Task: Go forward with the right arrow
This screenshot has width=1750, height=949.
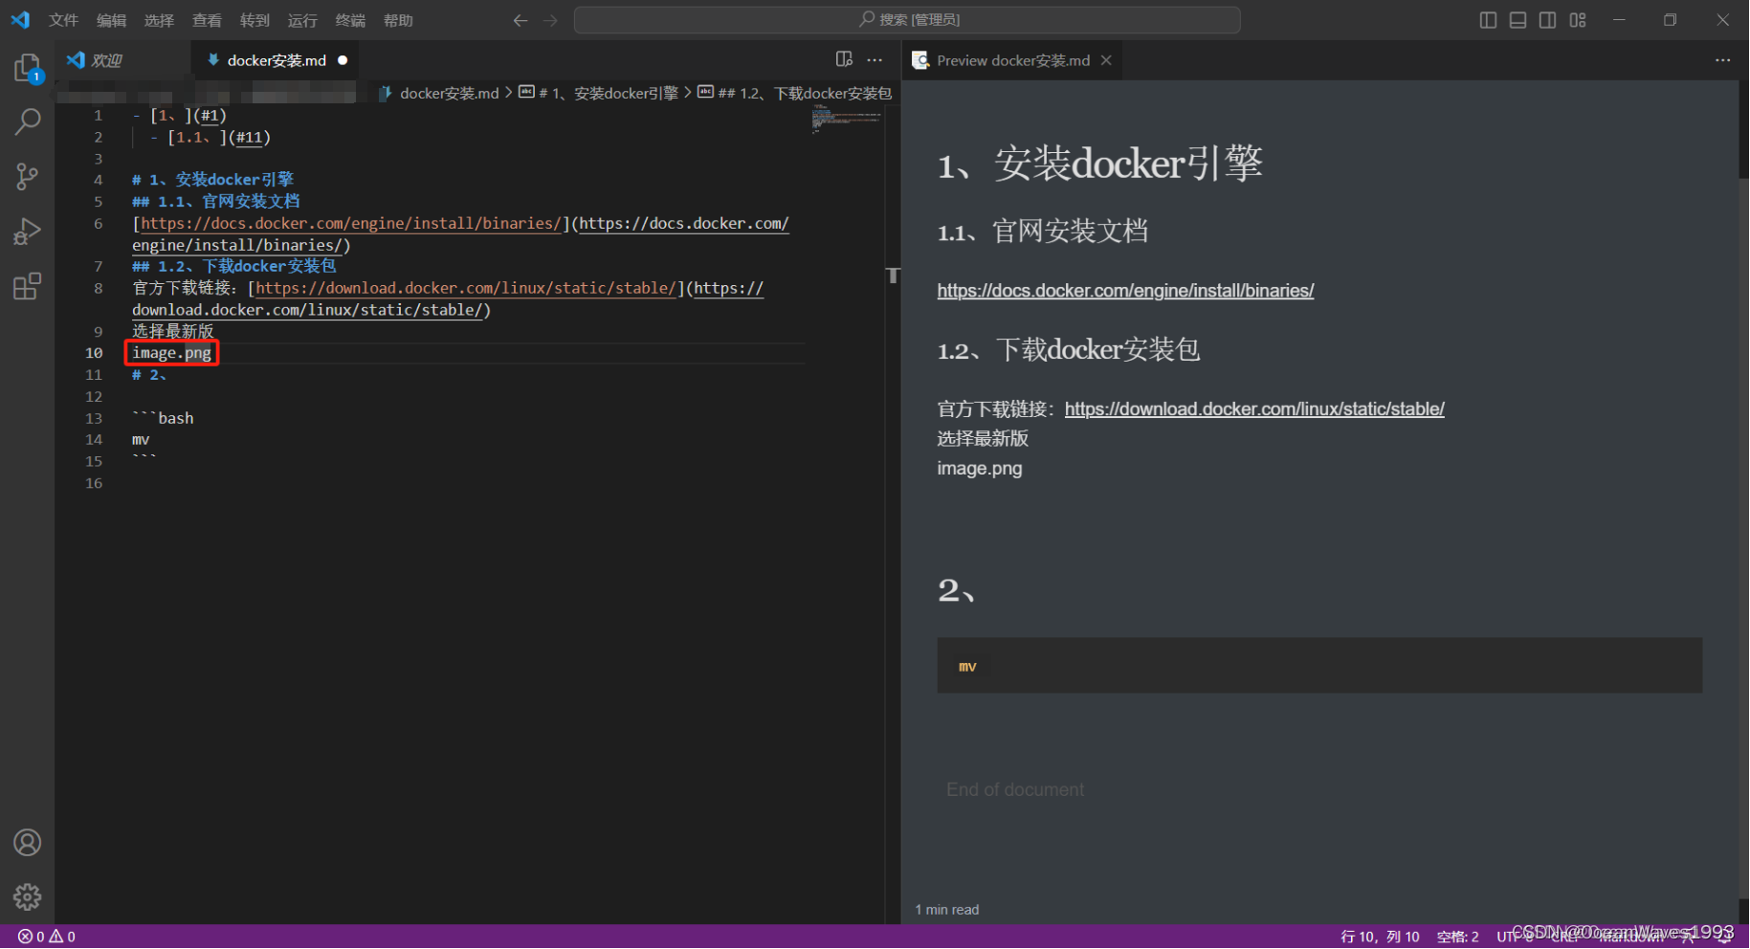Action: [550, 20]
